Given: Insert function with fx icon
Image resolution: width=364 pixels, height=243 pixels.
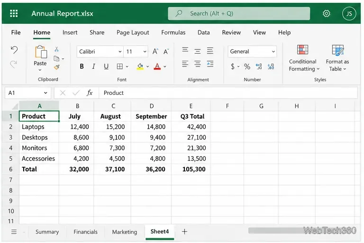Looking at the screenshot, I should coord(90,93).
